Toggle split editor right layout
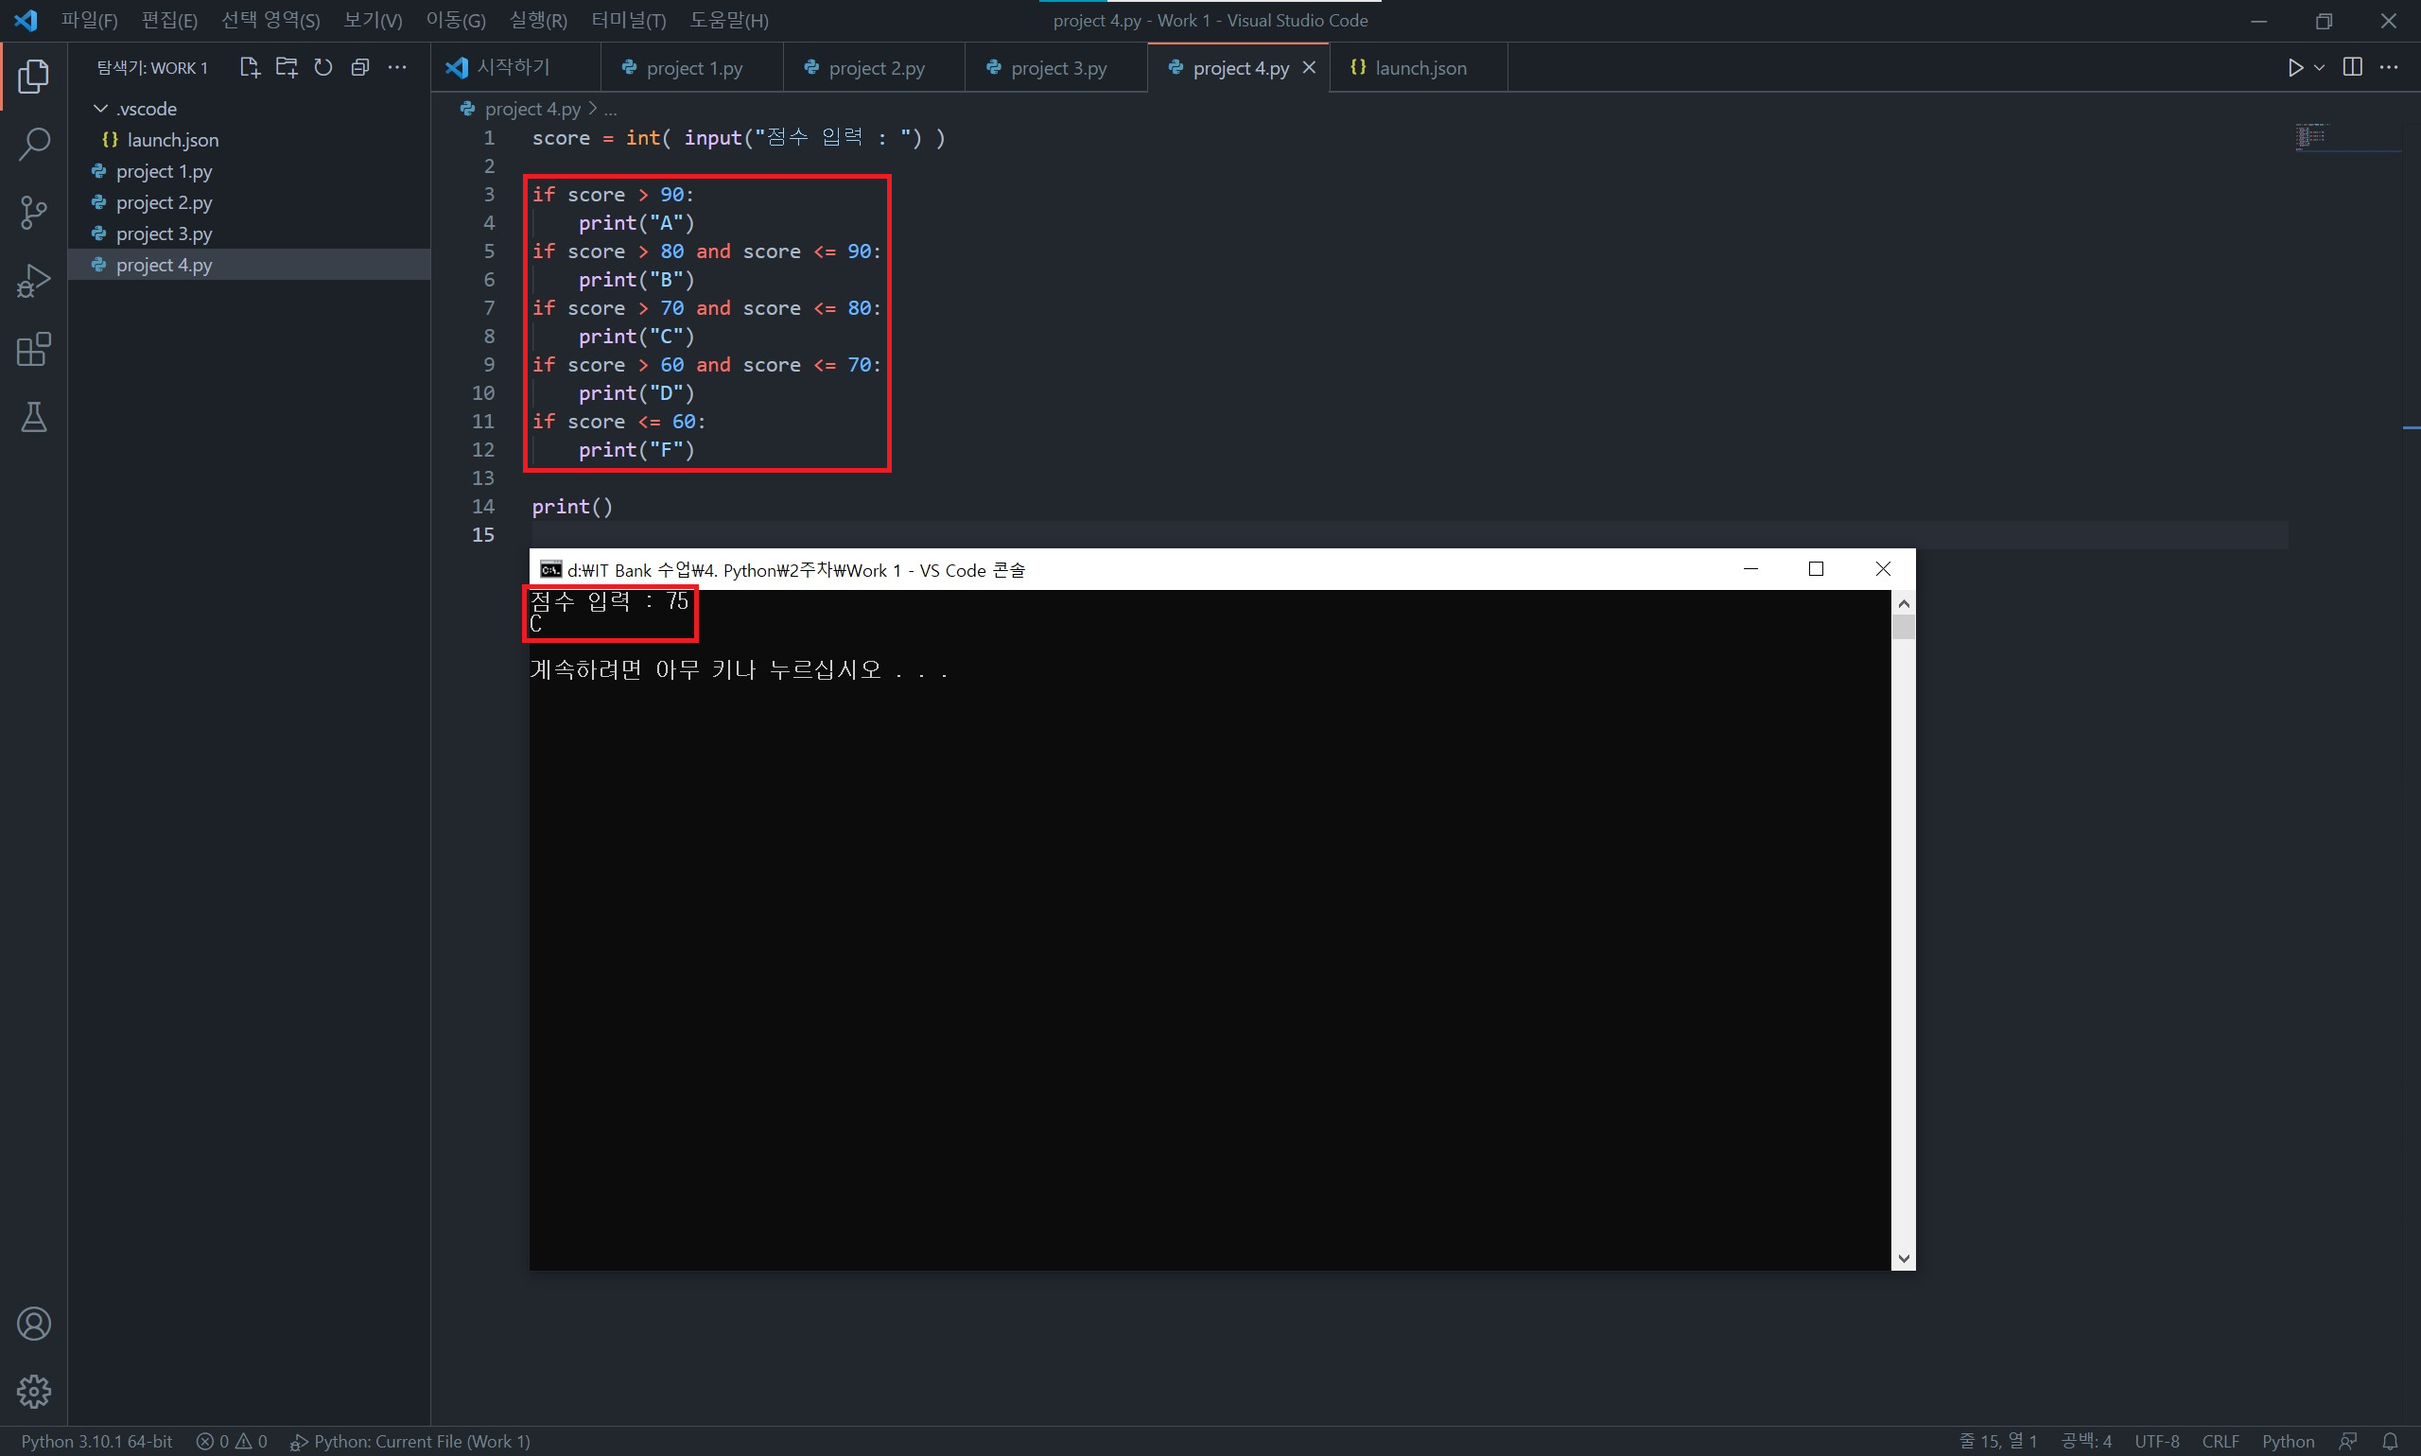The width and height of the screenshot is (2421, 1456). (2352, 68)
